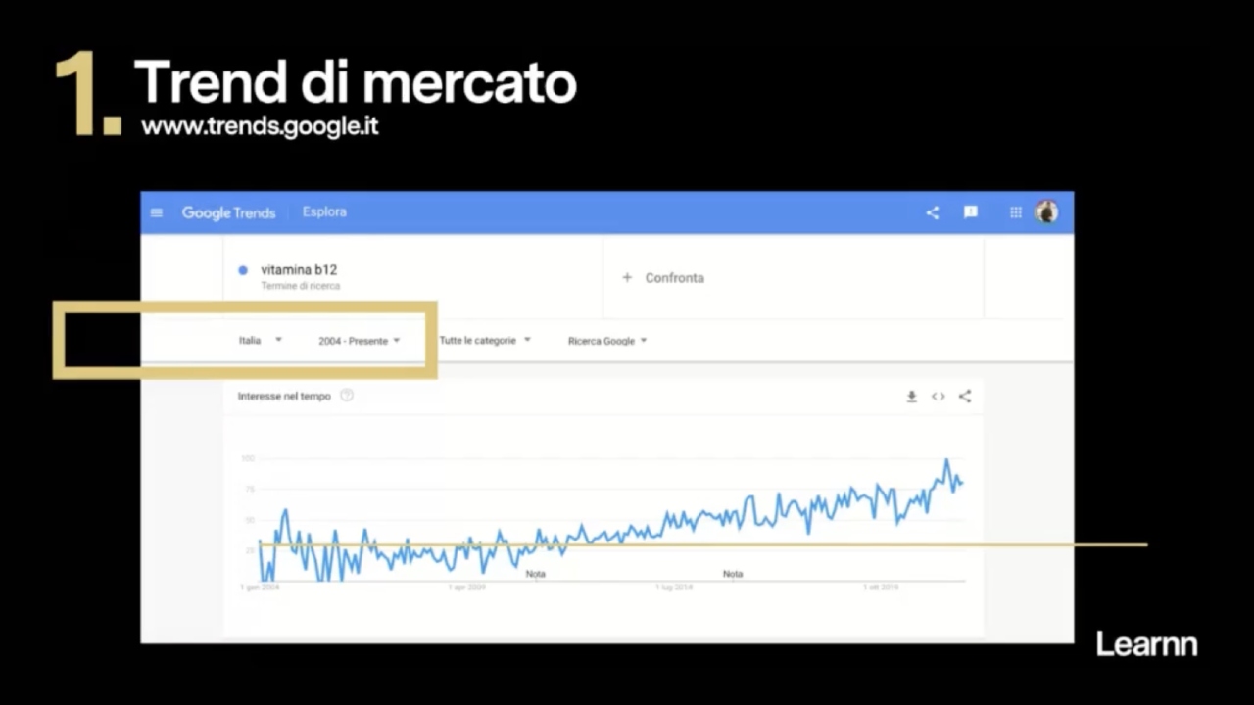The width and height of the screenshot is (1254, 705).
Task: Open the Google apps grid launcher
Action: 1015,211
